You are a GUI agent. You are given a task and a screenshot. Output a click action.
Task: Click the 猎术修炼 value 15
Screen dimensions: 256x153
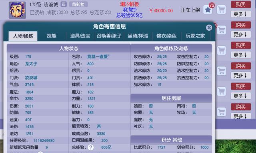159,84
